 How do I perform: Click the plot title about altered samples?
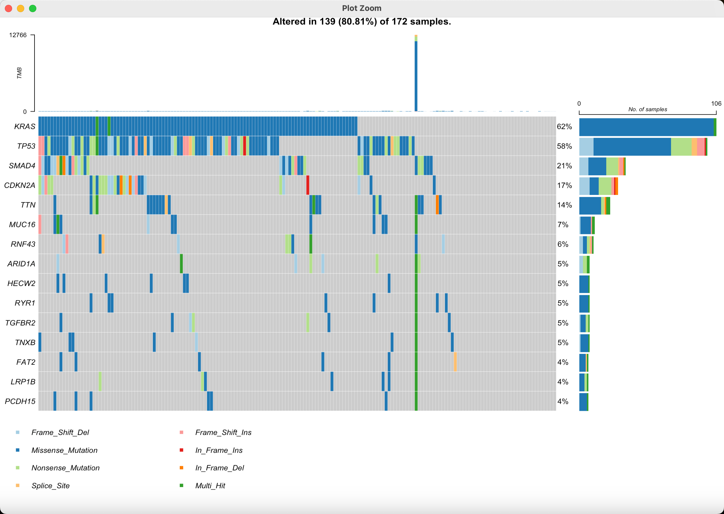click(x=362, y=21)
